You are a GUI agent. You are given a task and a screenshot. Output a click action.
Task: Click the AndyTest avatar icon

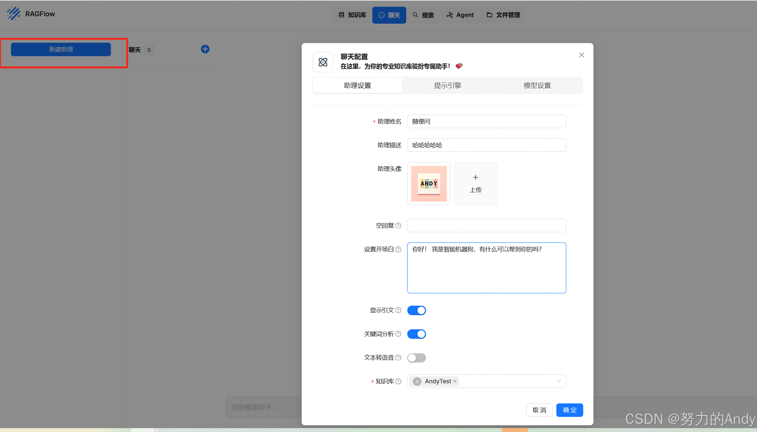(x=417, y=382)
